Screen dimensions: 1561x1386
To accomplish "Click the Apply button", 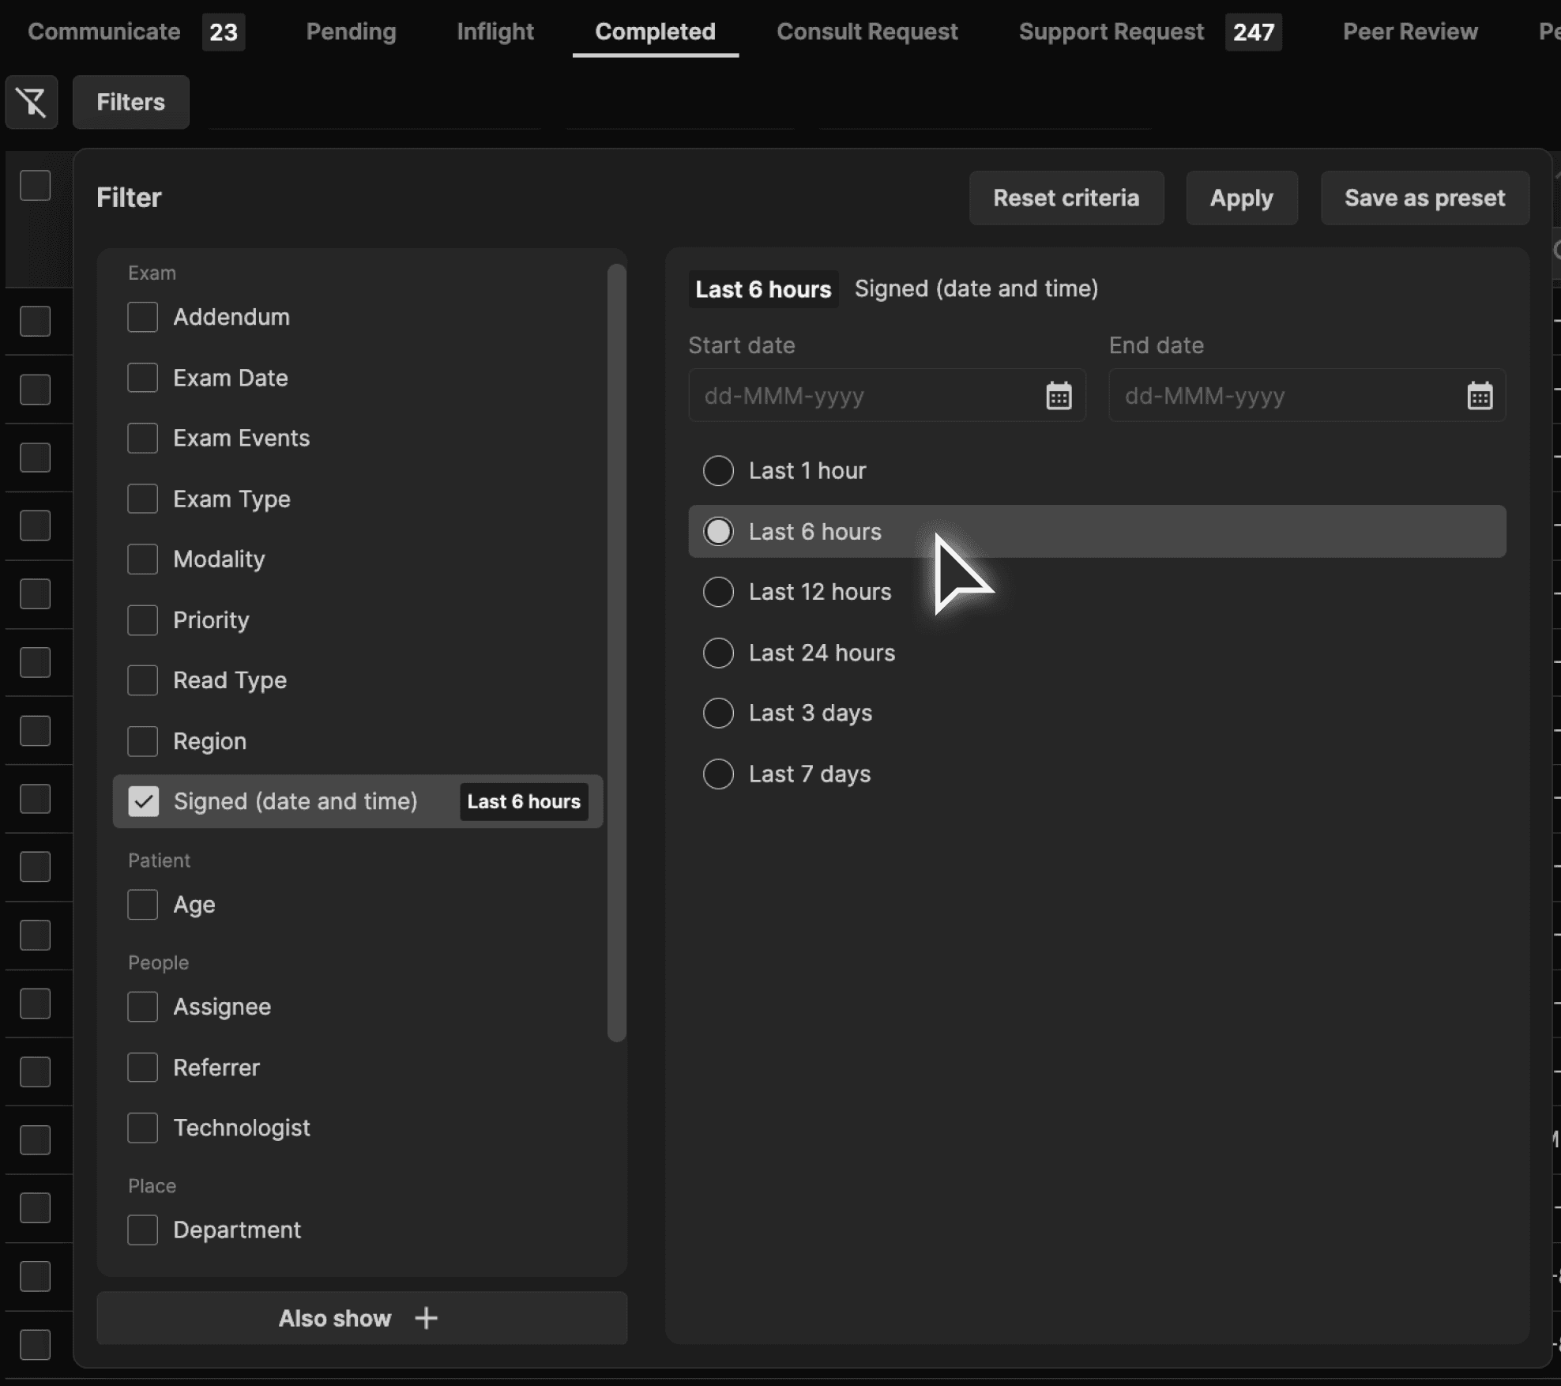I will (1241, 198).
